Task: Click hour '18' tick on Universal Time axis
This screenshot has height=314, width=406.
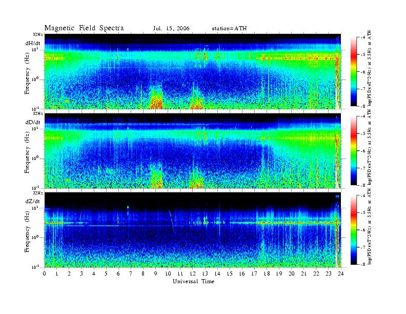Action: (x=267, y=273)
